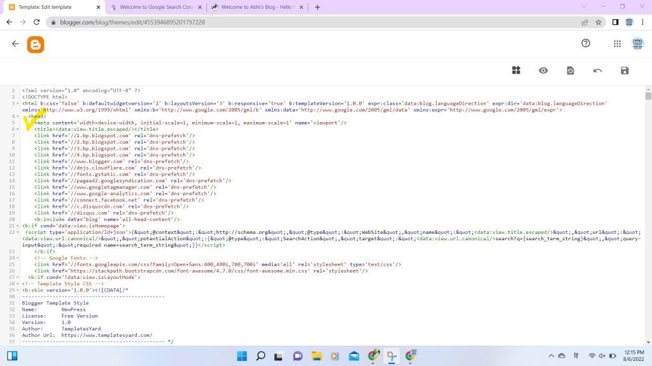This screenshot has width=652, height=366.
Task: Open the Chat taskbar icon
Action: 298,356
